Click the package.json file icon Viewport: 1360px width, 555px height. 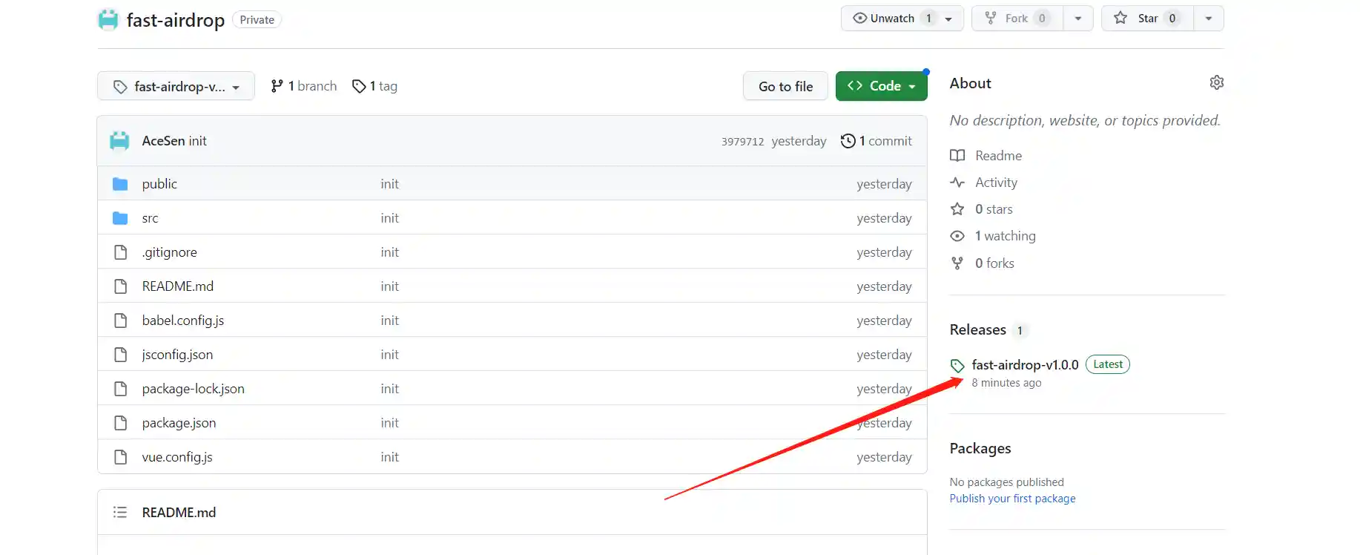click(120, 423)
